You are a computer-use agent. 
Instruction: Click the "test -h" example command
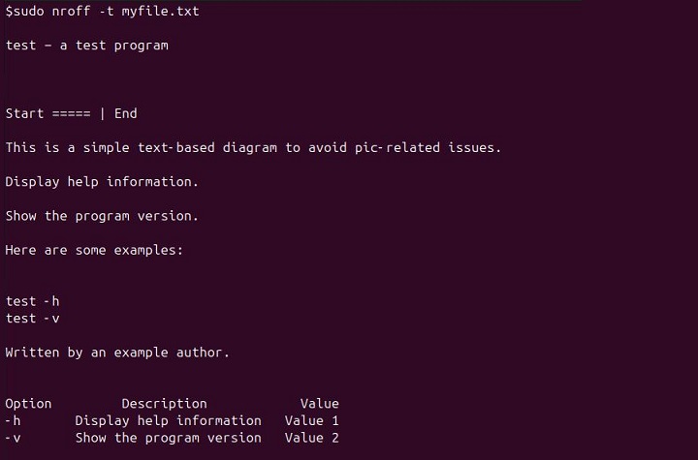[32, 301]
